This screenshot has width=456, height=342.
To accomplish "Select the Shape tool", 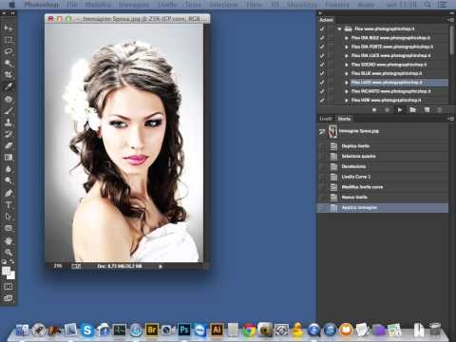I will point(9,228).
